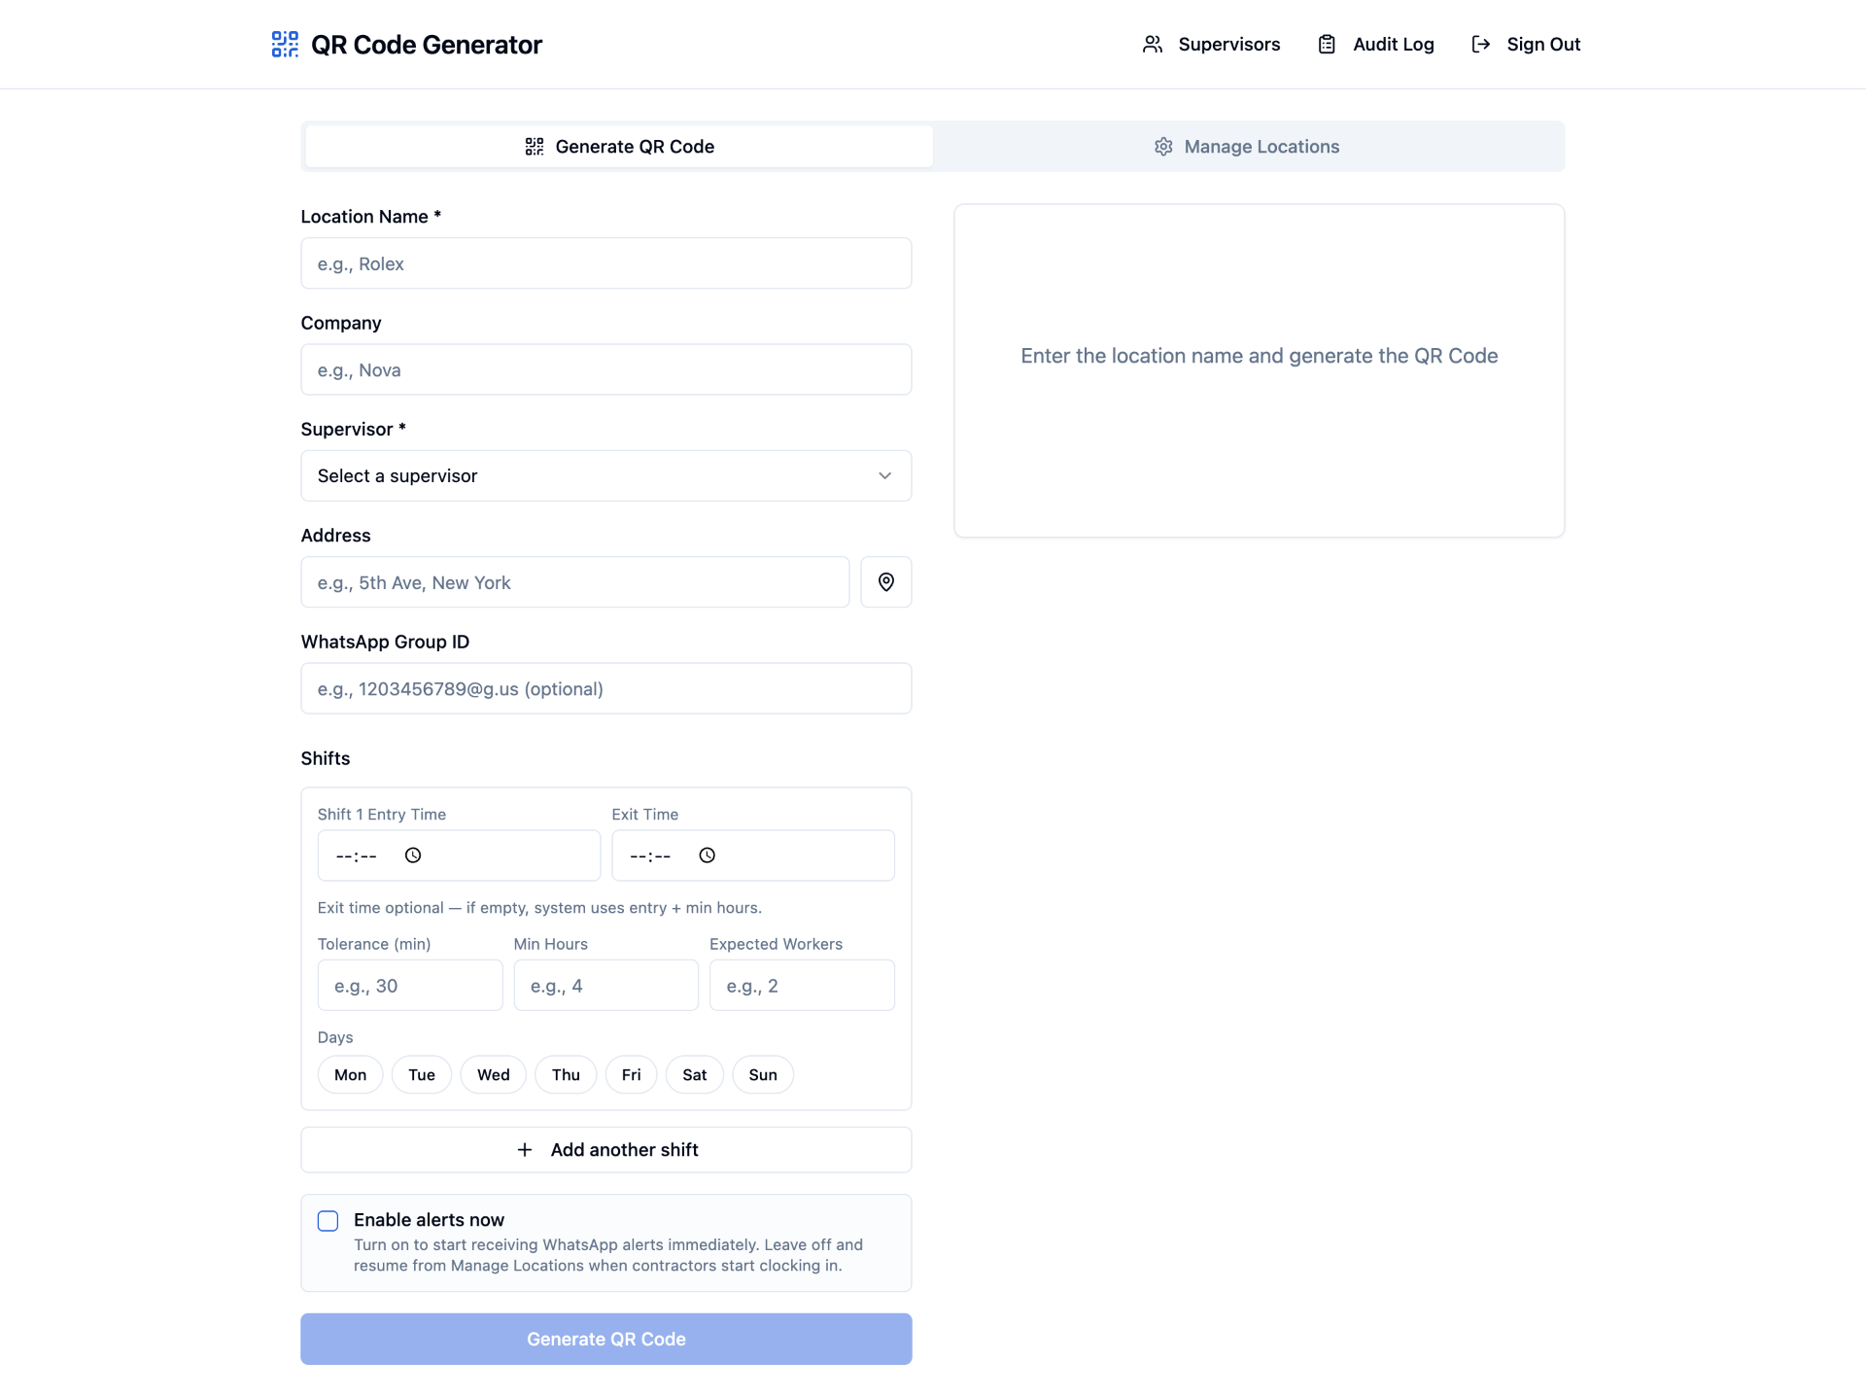The height and width of the screenshot is (1396, 1866).
Task: Select the Generate QR Code tab
Action: (620, 147)
